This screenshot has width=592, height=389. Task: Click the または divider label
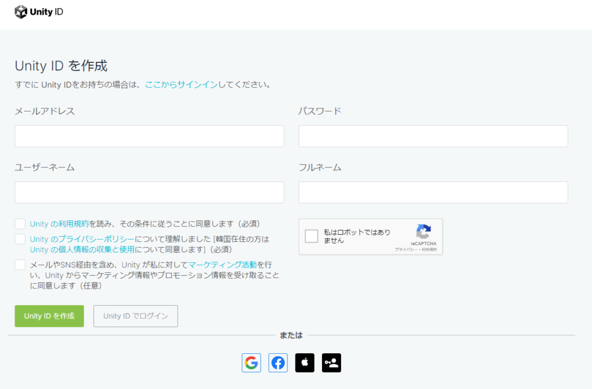(291, 335)
